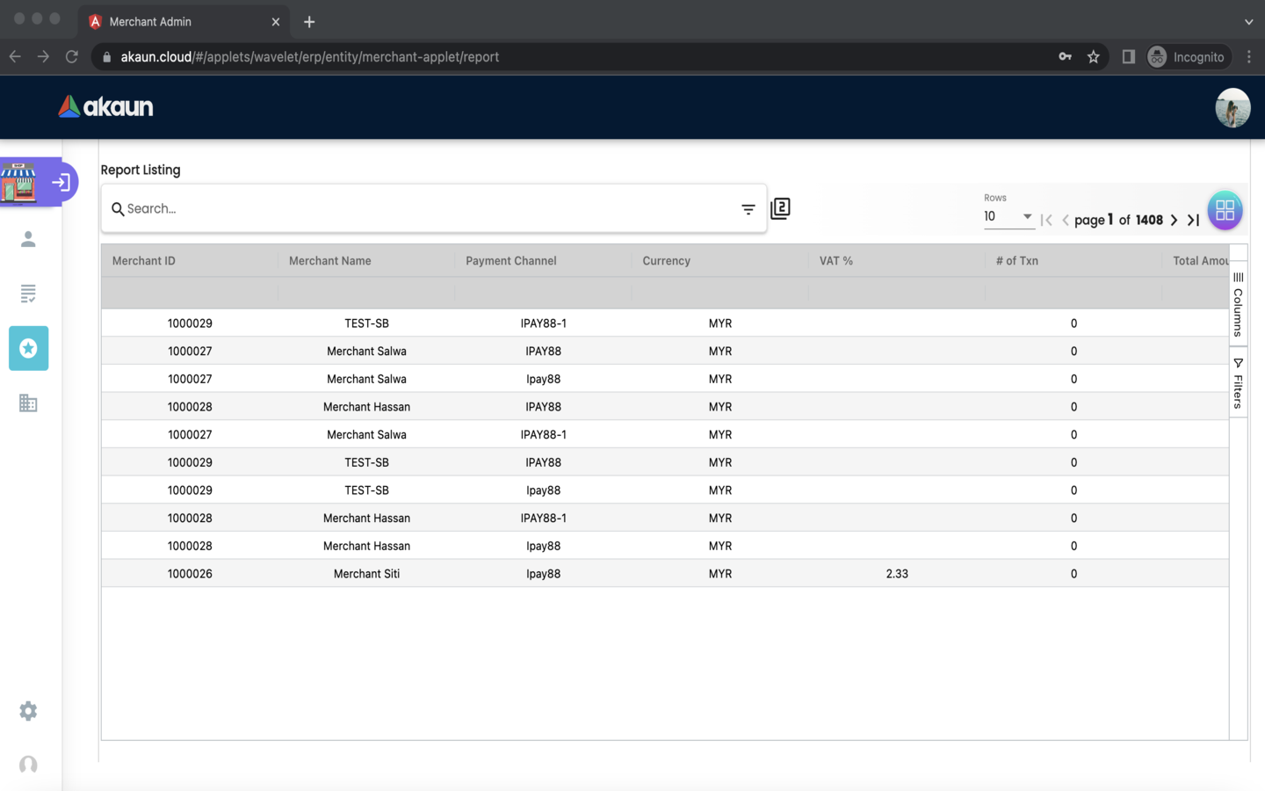Screen dimensions: 1265x791
Task: Jump to the last page
Action: (x=1193, y=220)
